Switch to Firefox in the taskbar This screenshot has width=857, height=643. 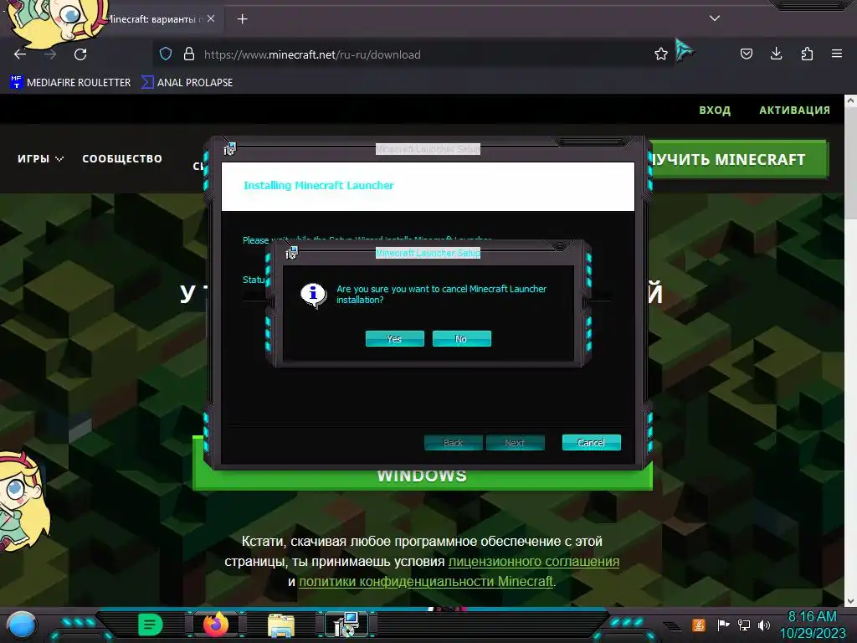click(x=216, y=625)
